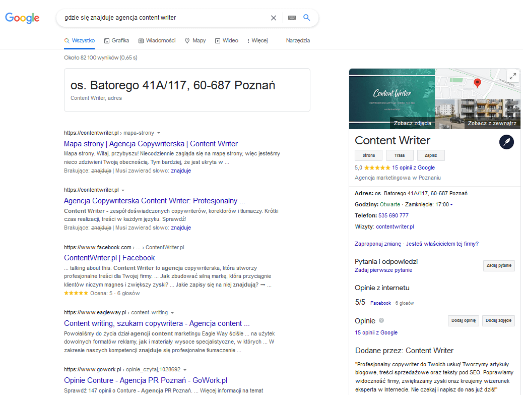
Task: Expand opening hours dropdown after 17:00
Action: click(451, 204)
